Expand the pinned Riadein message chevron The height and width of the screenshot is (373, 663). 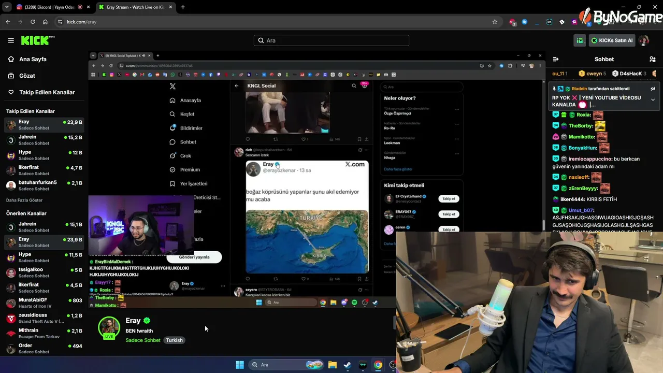pyautogui.click(x=653, y=99)
